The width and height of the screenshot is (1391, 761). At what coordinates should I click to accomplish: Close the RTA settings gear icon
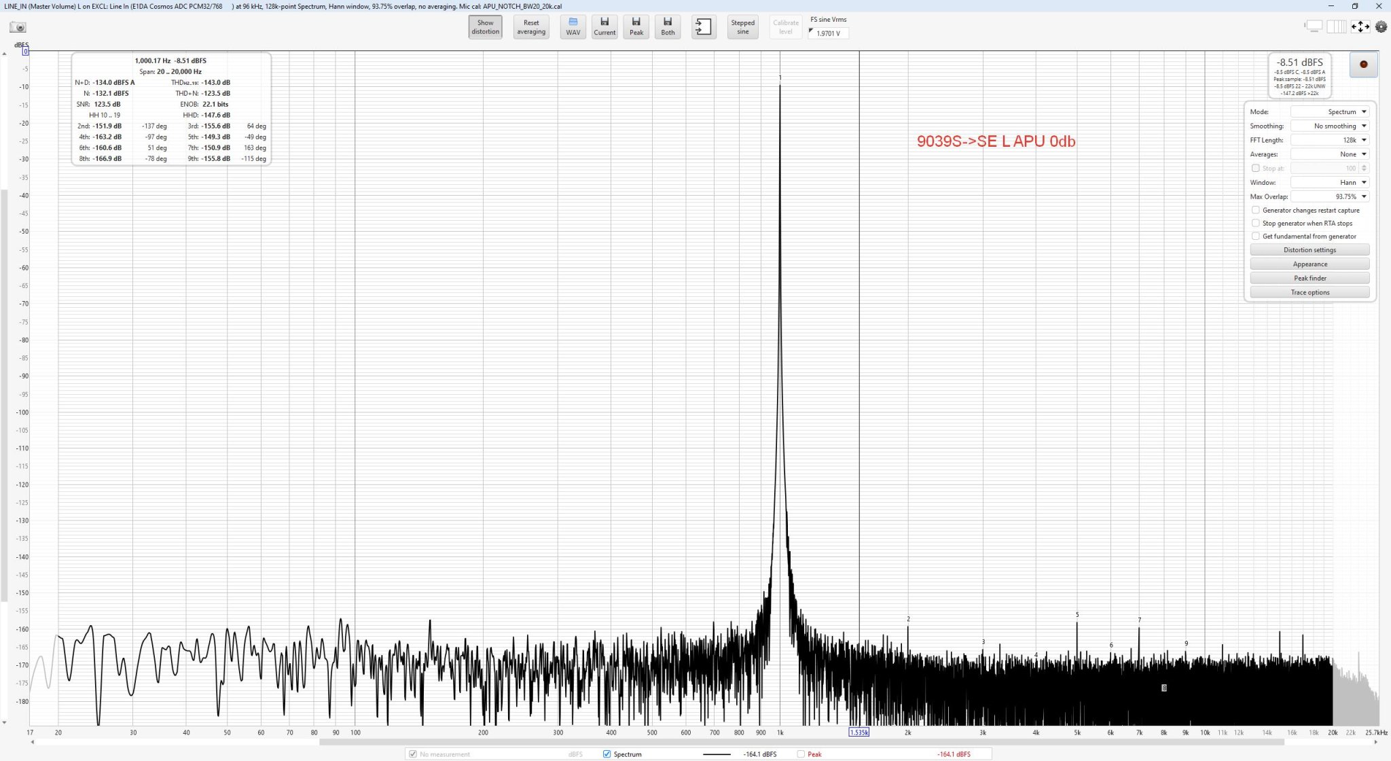tap(1381, 26)
